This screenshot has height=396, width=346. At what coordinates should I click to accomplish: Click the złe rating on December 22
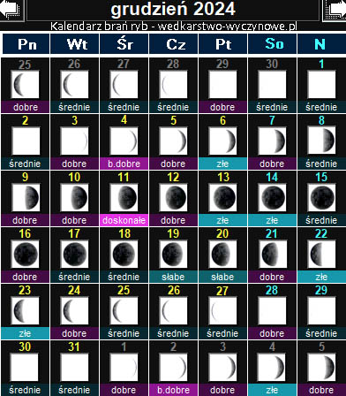(x=321, y=277)
